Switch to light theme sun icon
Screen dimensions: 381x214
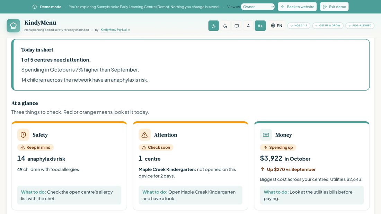click(214, 26)
